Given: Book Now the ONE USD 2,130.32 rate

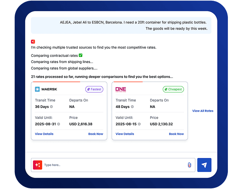Looking at the screenshot, I should [176, 134].
